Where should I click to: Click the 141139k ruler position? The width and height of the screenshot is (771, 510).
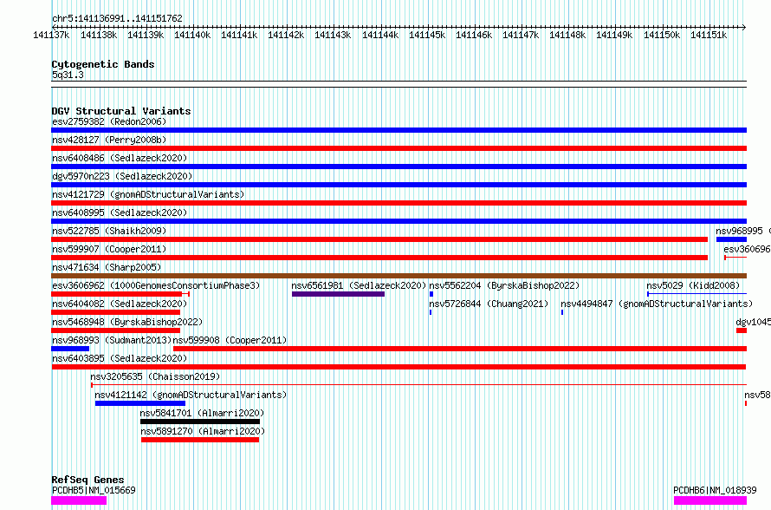coord(146,35)
